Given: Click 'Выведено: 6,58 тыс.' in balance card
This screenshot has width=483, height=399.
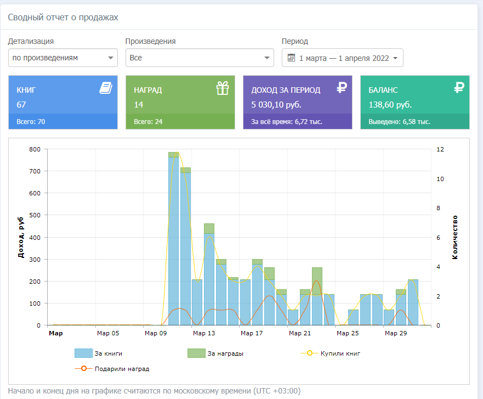Looking at the screenshot, I should (399, 122).
